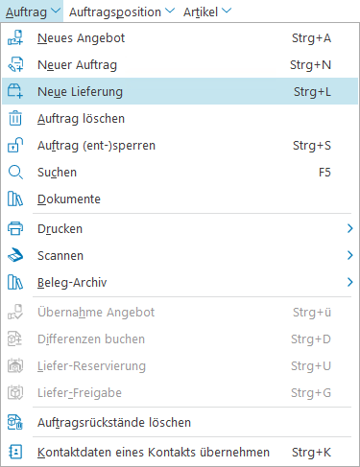Expand the Drucken submenu arrow
The image size is (360, 467).
(349, 228)
